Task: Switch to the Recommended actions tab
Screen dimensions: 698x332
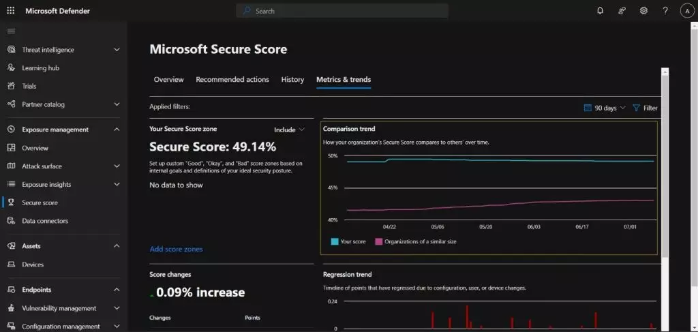Action: [x=232, y=80]
